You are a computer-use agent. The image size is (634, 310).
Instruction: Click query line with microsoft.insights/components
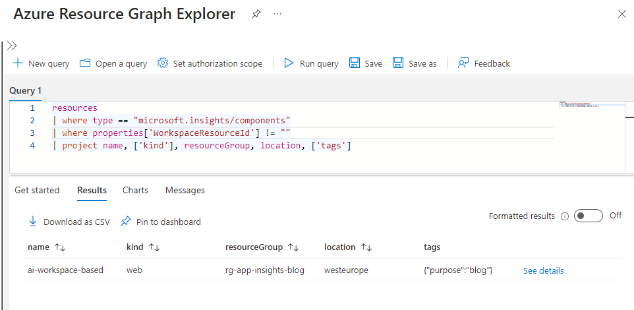172,121
